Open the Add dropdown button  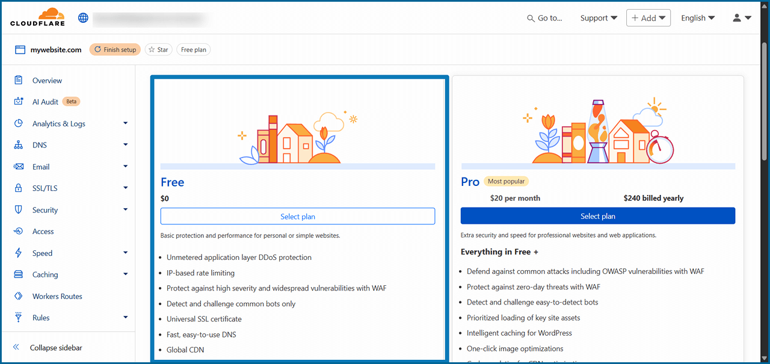click(648, 18)
